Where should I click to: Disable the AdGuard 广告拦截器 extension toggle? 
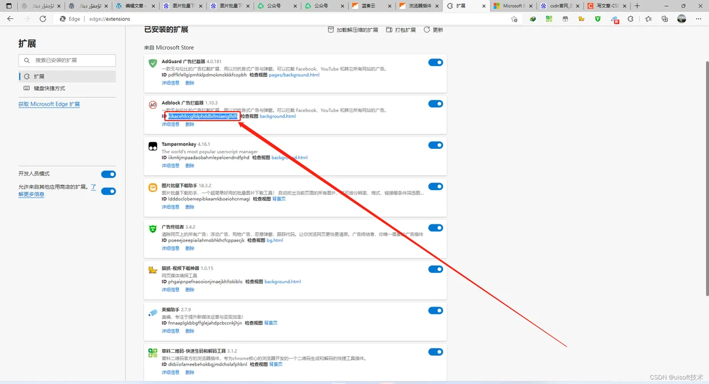click(x=435, y=63)
